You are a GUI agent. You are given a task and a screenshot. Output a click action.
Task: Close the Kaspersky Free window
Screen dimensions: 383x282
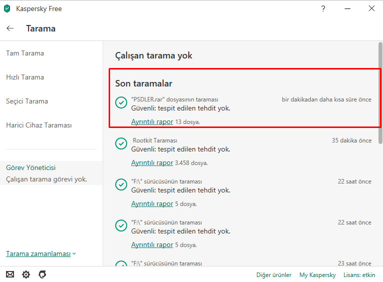371,8
